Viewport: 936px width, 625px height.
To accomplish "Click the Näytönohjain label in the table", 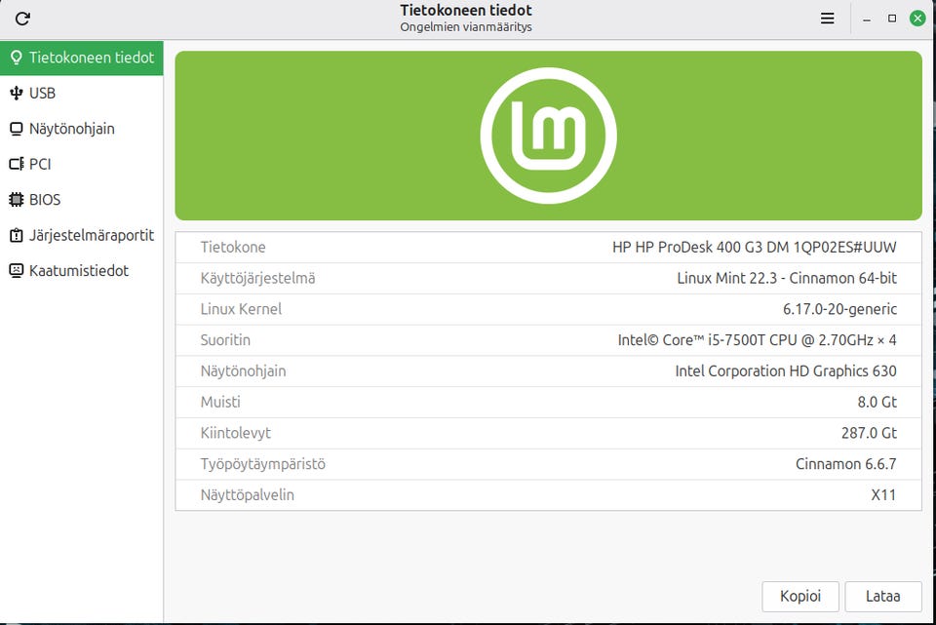I will click(243, 371).
